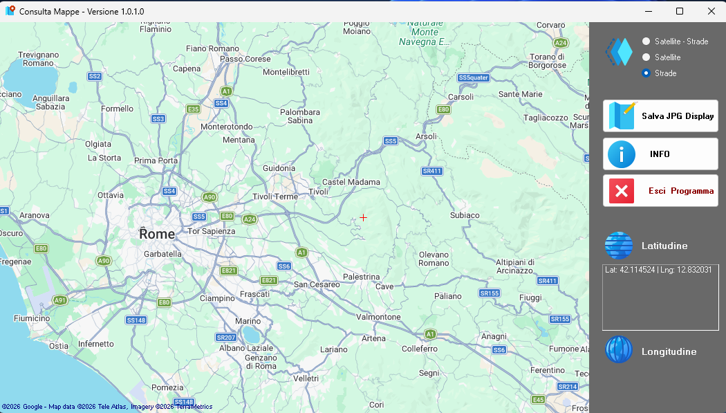Click the Tagliacozzo town label
Image resolution: width=726 pixels, height=413 pixels.
[546, 118]
